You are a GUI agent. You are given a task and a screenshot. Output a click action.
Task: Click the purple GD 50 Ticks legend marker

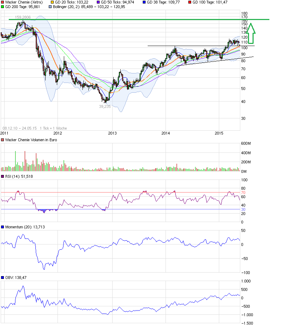(x=98, y=2)
